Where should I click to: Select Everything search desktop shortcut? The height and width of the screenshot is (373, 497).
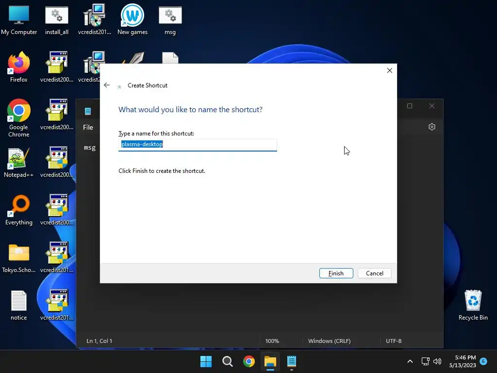tap(19, 210)
